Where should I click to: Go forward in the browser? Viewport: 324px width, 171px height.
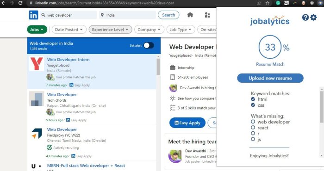point(12,3)
